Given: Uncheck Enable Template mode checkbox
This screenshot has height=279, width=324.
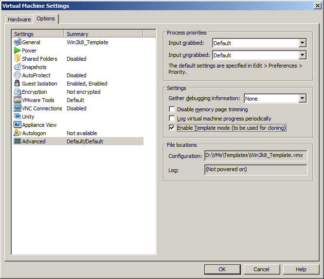Looking at the screenshot, I should tap(172, 128).
